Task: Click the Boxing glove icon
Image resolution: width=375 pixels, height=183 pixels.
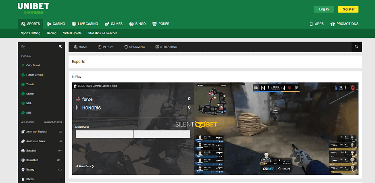Action: 23,170
